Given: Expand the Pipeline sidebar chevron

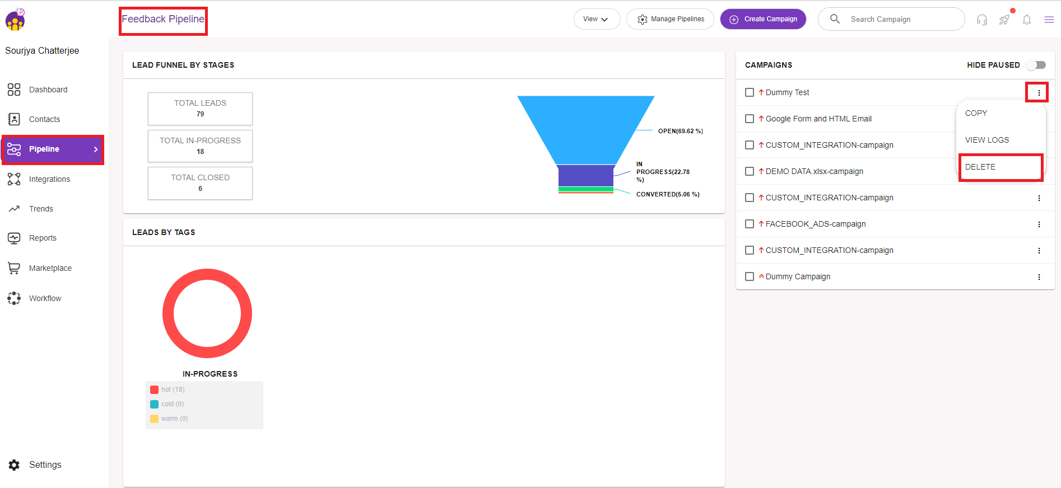Looking at the screenshot, I should pyautogui.click(x=96, y=149).
